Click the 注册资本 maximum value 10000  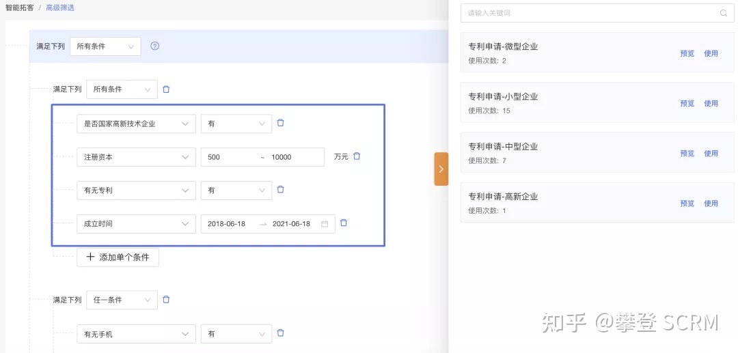tap(282, 157)
